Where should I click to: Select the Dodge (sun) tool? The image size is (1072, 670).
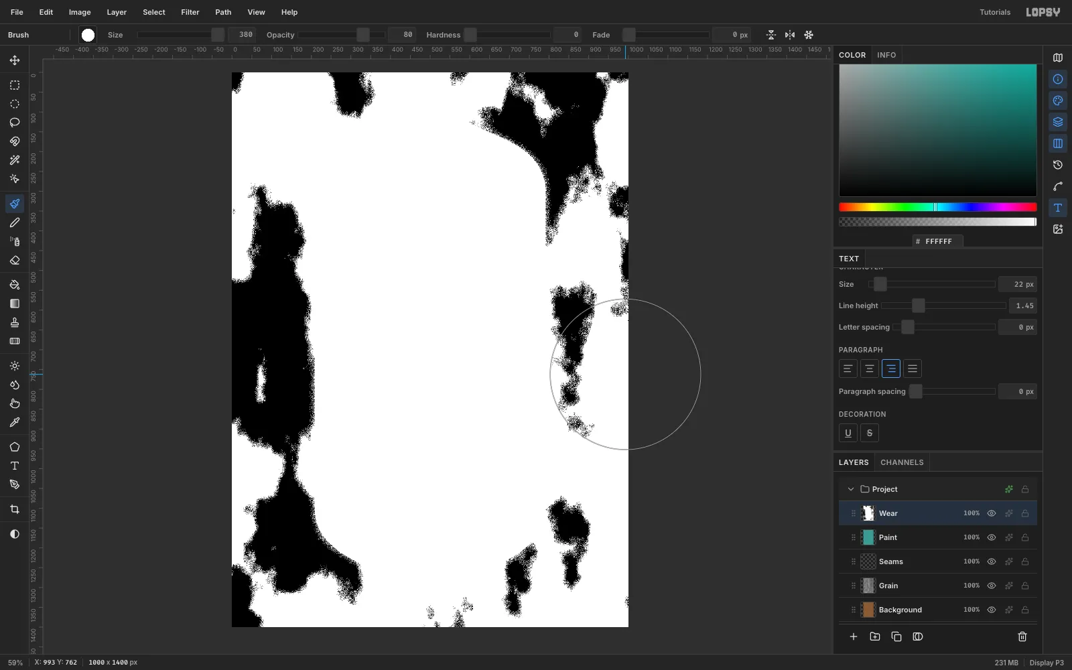[15, 366]
